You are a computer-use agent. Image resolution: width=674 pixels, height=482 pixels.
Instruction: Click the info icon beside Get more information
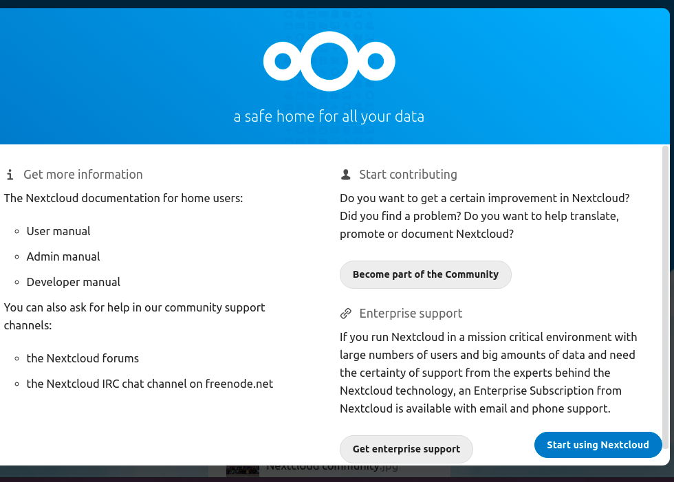pos(10,175)
